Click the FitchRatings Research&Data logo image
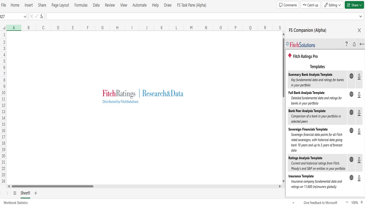The height and width of the screenshot is (205, 365). 143,96
